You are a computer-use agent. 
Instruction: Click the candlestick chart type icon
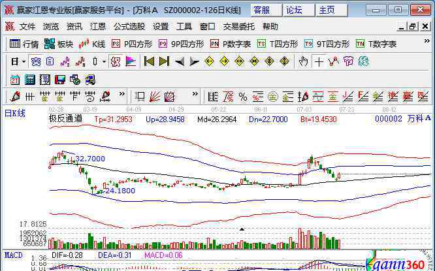(95, 61)
